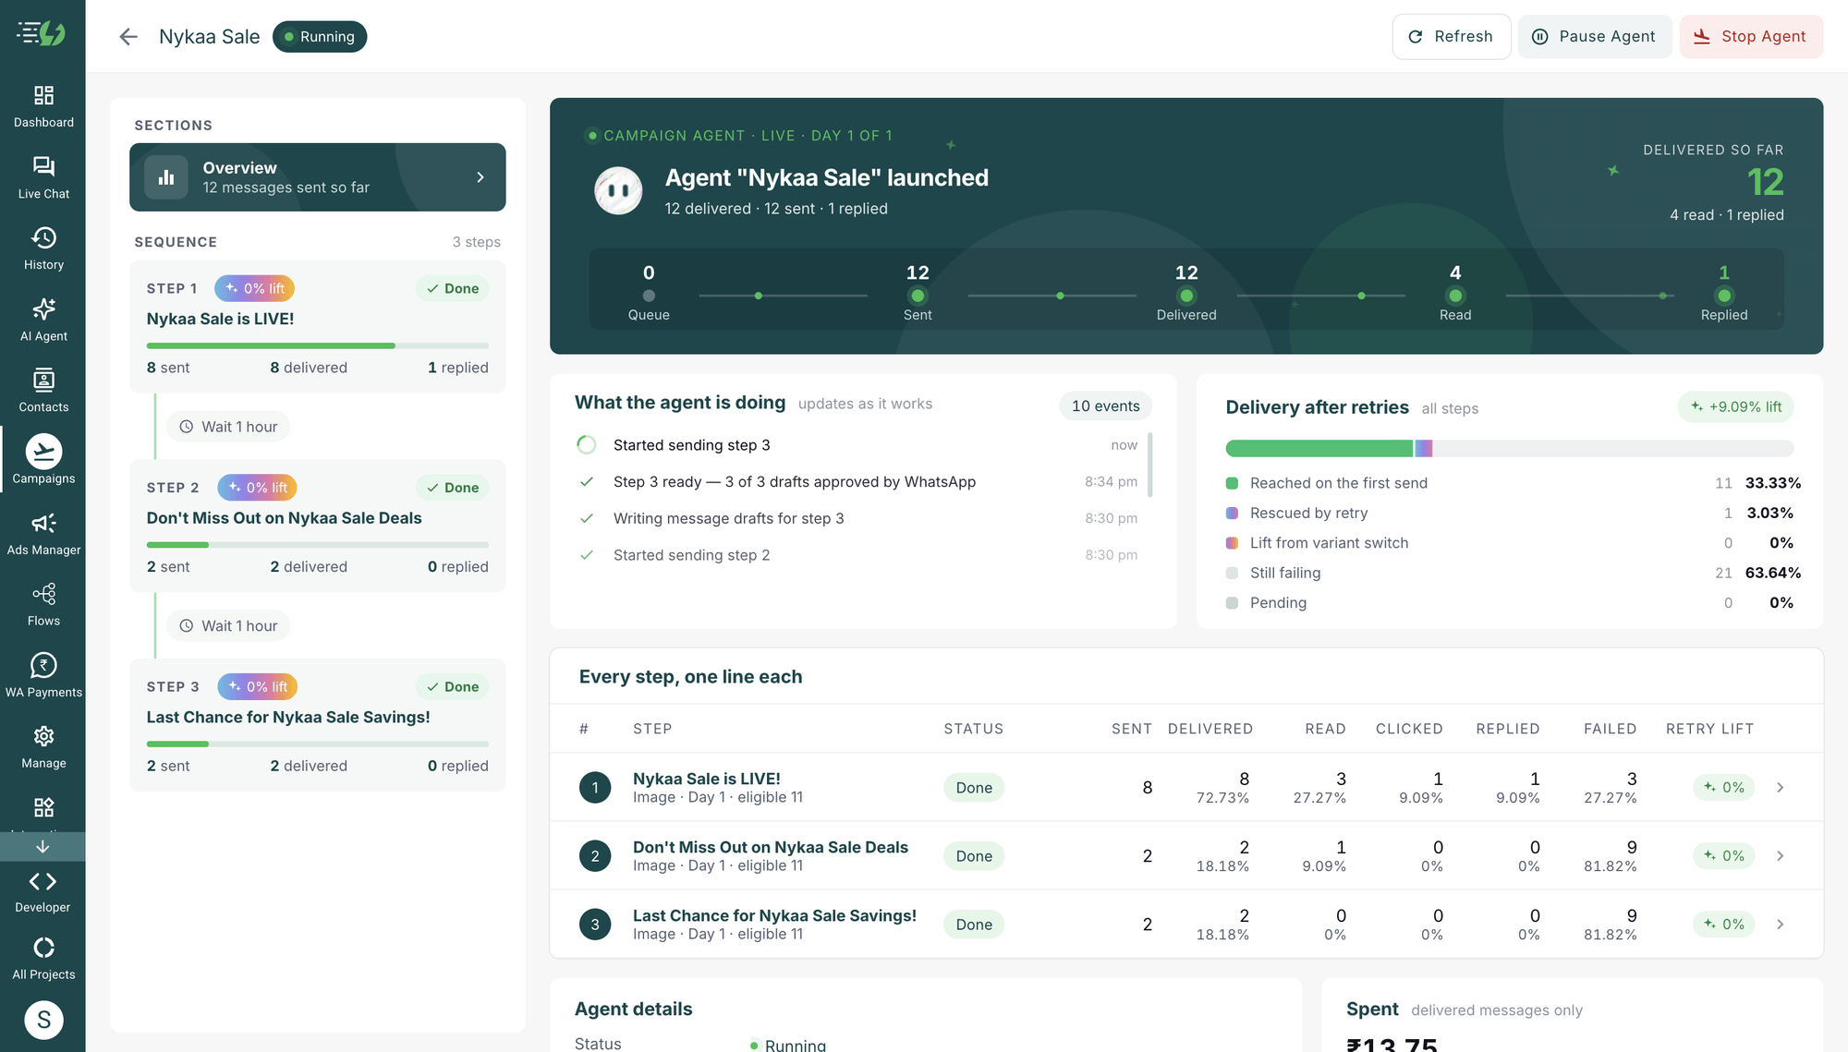The width and height of the screenshot is (1848, 1052).
Task: Open the Overview section card
Action: pyautogui.click(x=317, y=177)
